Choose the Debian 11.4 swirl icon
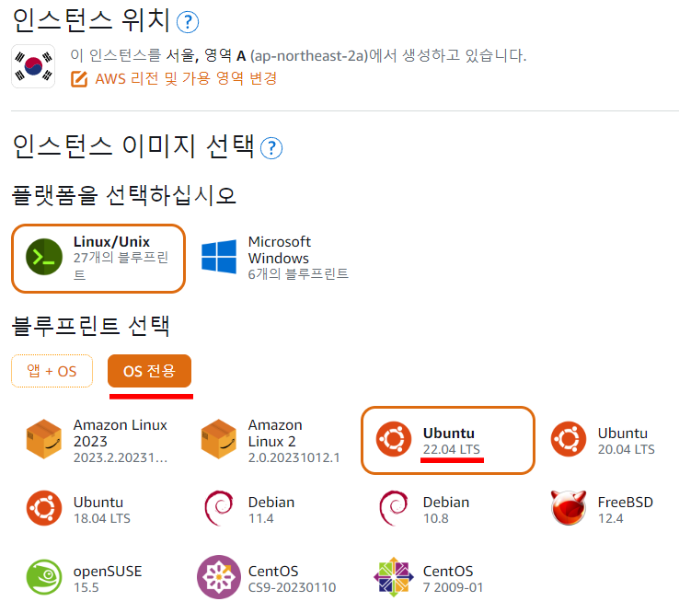This screenshot has width=679, height=613. coord(219,508)
